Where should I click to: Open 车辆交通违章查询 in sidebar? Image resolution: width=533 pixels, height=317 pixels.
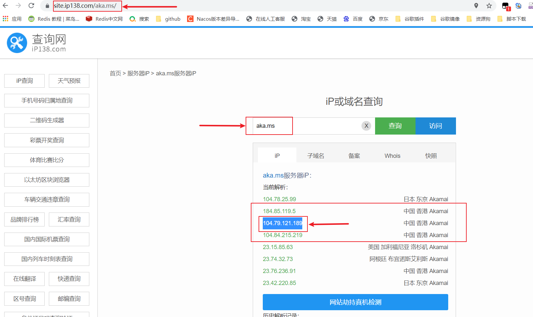coord(47,200)
